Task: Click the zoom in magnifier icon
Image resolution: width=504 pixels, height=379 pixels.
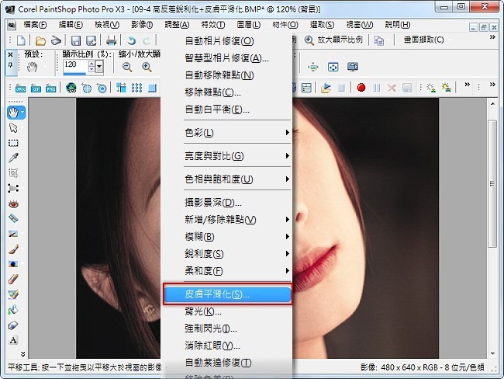Action: click(x=147, y=67)
